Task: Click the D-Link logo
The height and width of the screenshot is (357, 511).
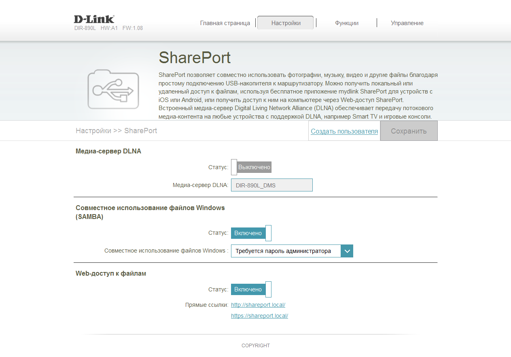Action: 94,19
